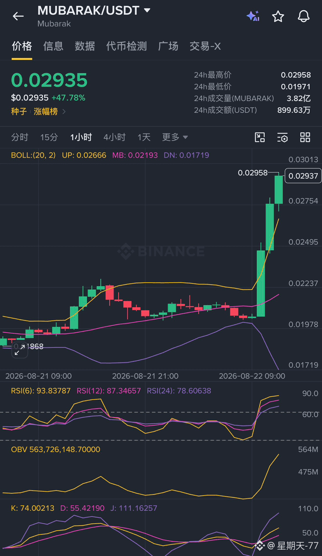Tap the DN: 0.01719 Bollinger value
The width and height of the screenshot is (322, 556).
pos(186,155)
